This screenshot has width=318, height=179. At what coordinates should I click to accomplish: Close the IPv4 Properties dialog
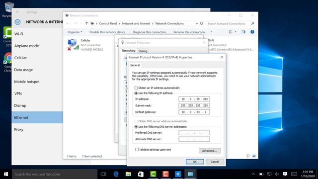(222, 57)
